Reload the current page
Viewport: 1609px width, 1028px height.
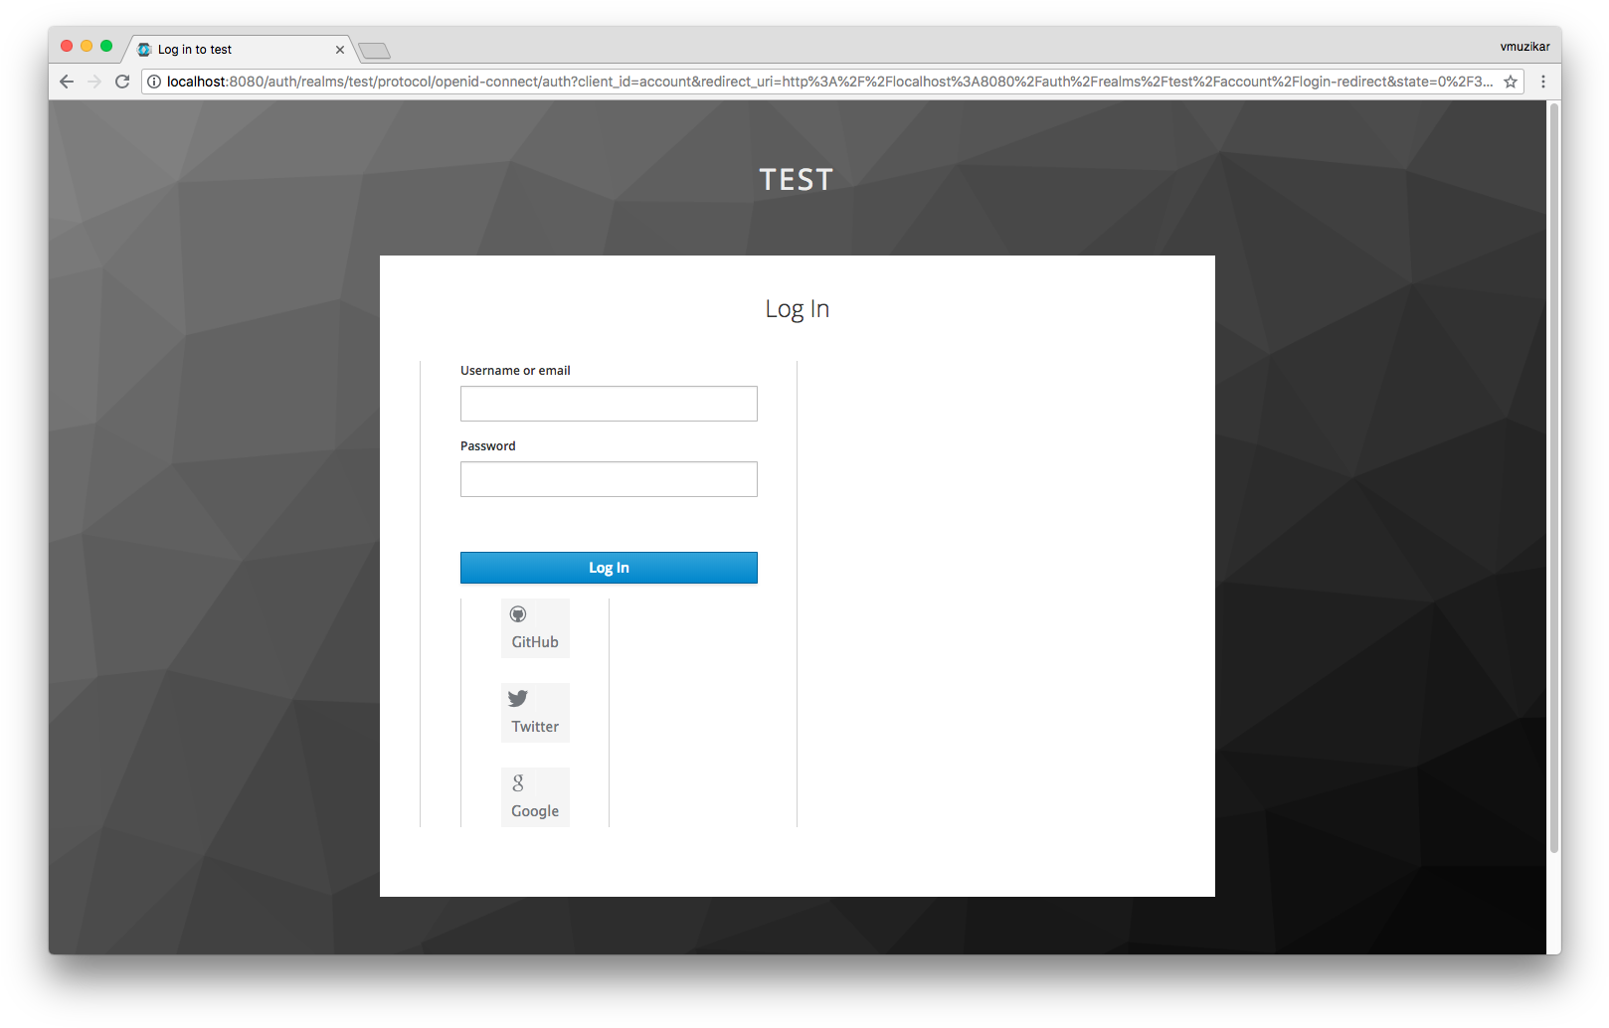[122, 82]
